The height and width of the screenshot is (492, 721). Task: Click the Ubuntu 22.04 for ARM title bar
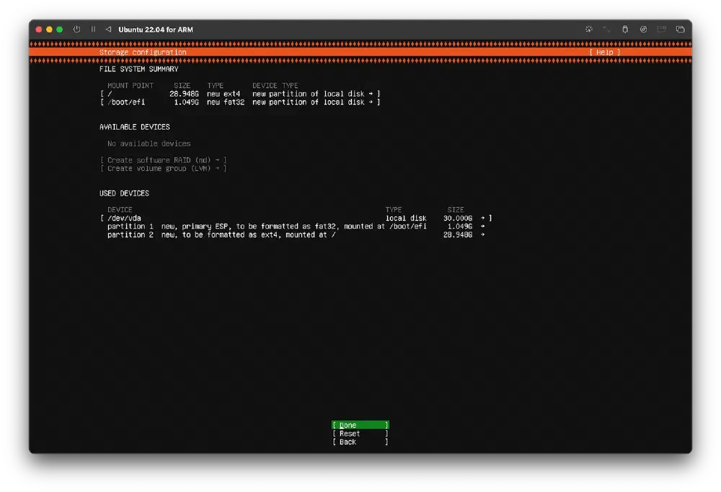coord(156,30)
